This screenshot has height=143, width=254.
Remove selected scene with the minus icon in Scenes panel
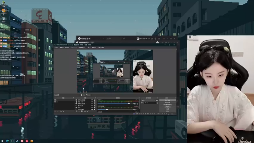tap(57, 111)
